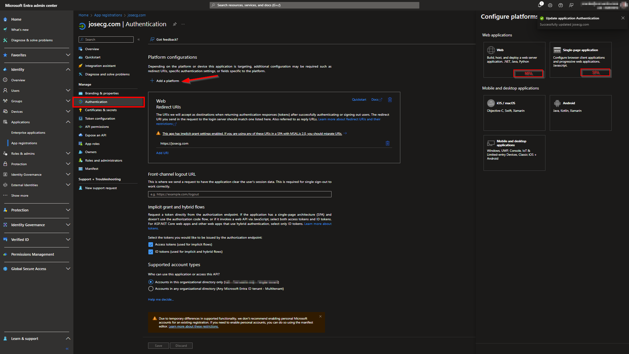629x354 pixels.
Task: Open API permissions menu item
Action: (x=97, y=127)
